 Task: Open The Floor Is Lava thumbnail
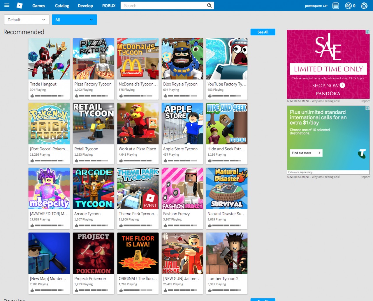(138, 253)
